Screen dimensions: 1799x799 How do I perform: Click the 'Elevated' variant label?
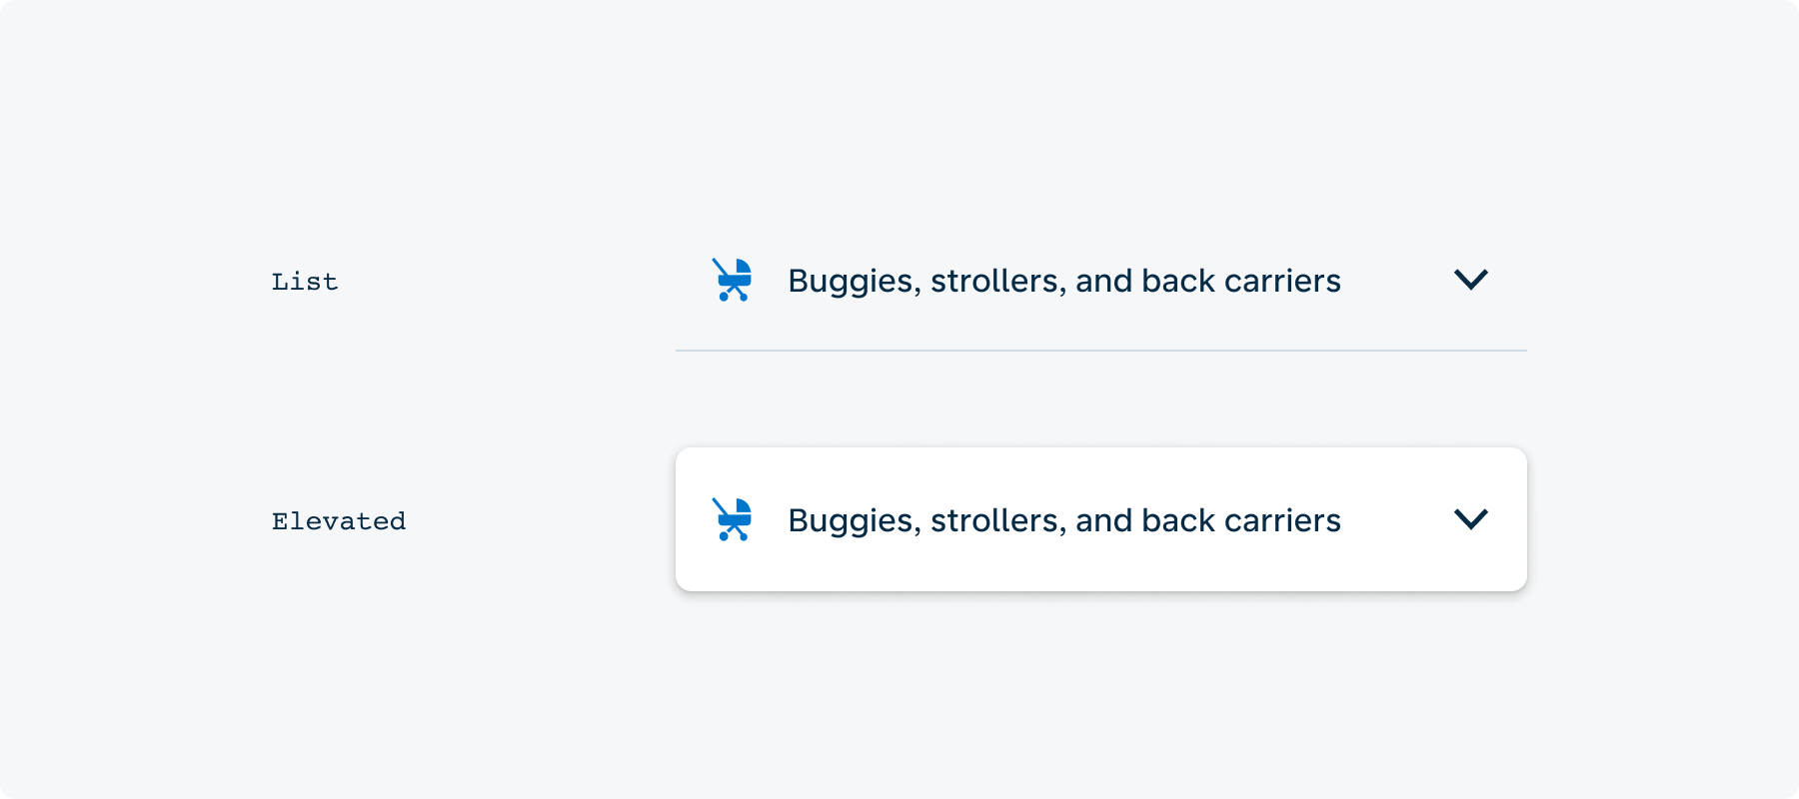point(339,521)
